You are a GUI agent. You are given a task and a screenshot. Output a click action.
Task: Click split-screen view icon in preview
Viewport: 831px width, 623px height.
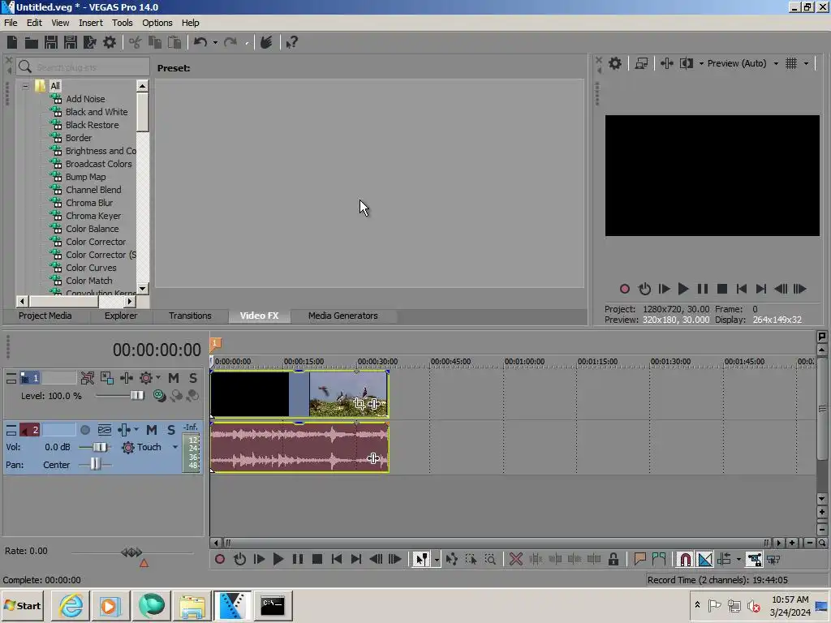[687, 63]
